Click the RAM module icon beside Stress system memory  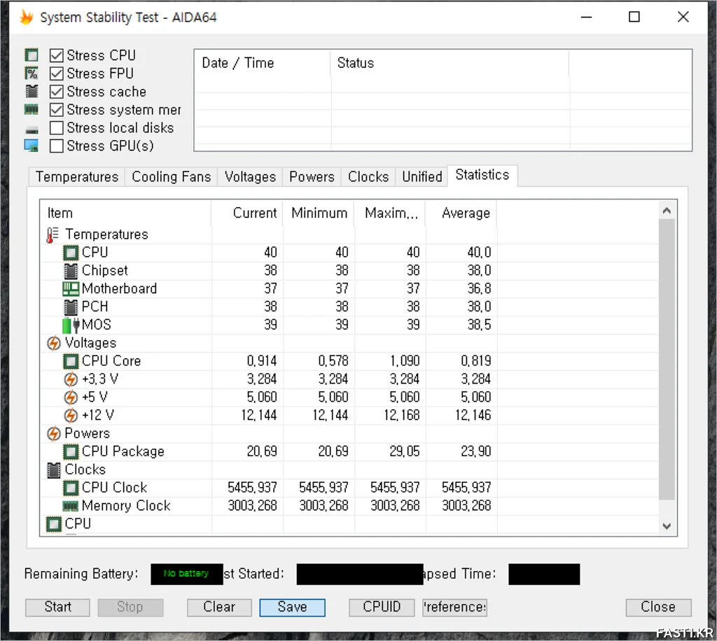[x=32, y=110]
